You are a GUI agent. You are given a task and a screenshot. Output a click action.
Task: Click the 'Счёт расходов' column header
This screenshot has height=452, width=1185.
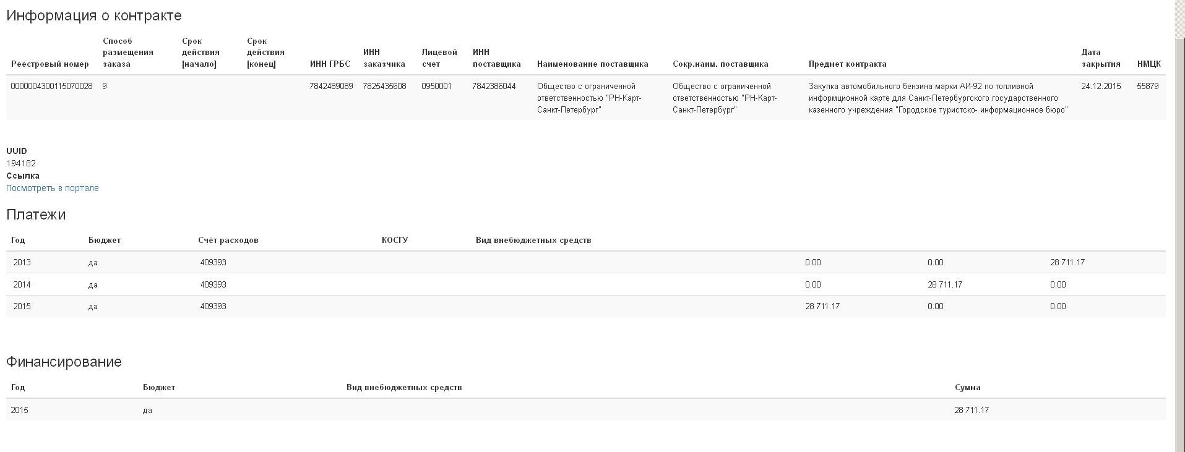(x=228, y=240)
